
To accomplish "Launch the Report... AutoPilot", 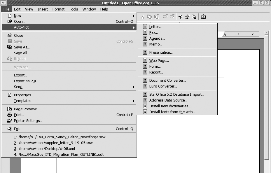I will (177, 72).
